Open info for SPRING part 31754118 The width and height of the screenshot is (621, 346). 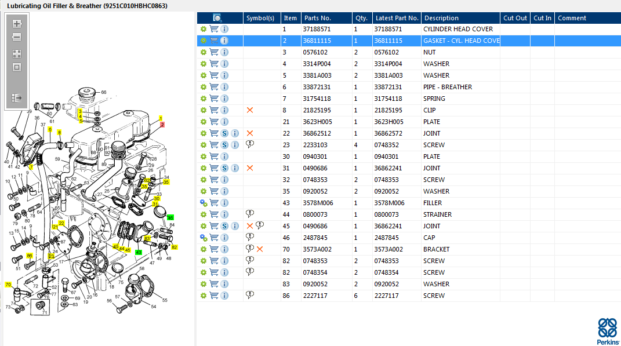point(224,99)
